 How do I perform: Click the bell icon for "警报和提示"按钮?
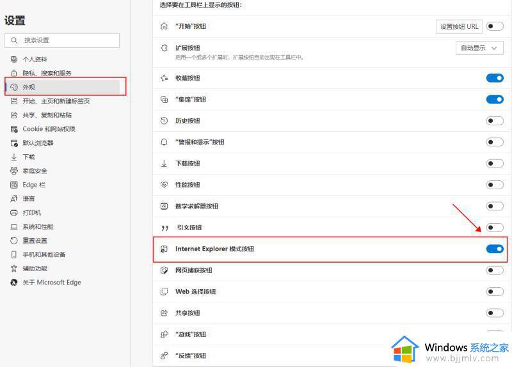pyautogui.click(x=164, y=142)
